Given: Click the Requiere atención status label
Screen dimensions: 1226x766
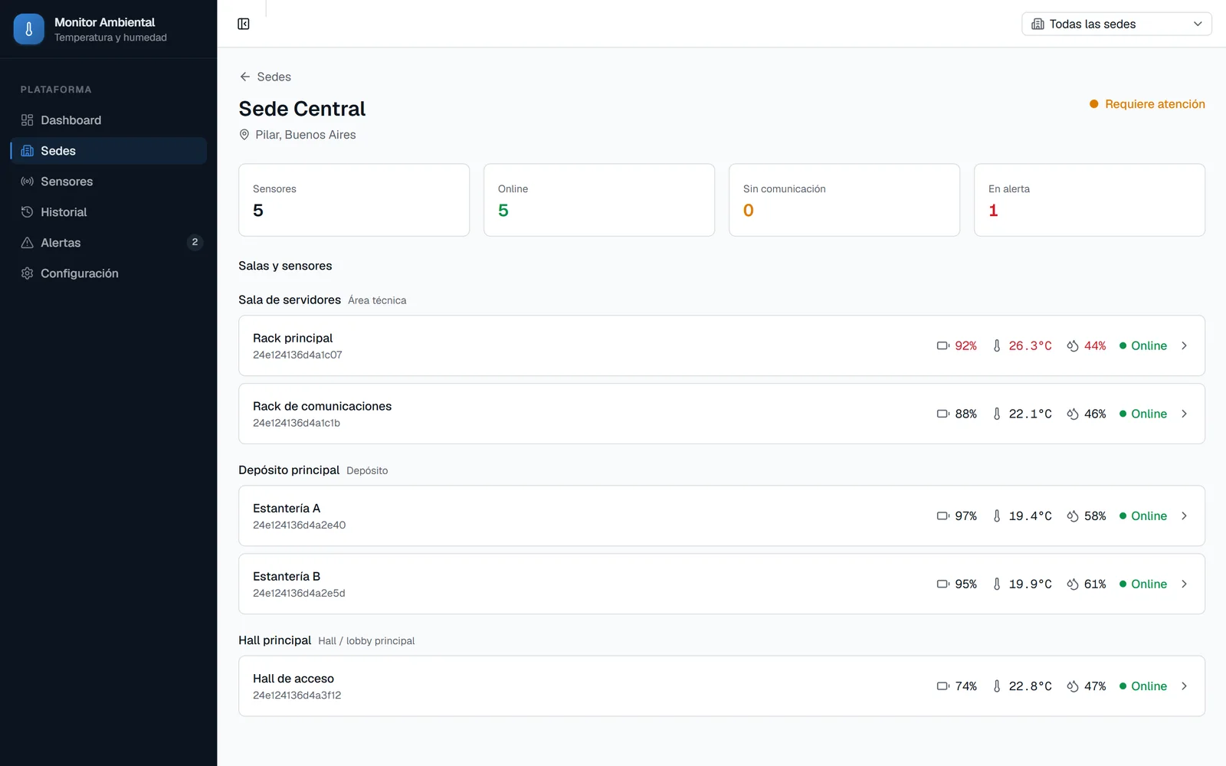Looking at the screenshot, I should tap(1147, 104).
